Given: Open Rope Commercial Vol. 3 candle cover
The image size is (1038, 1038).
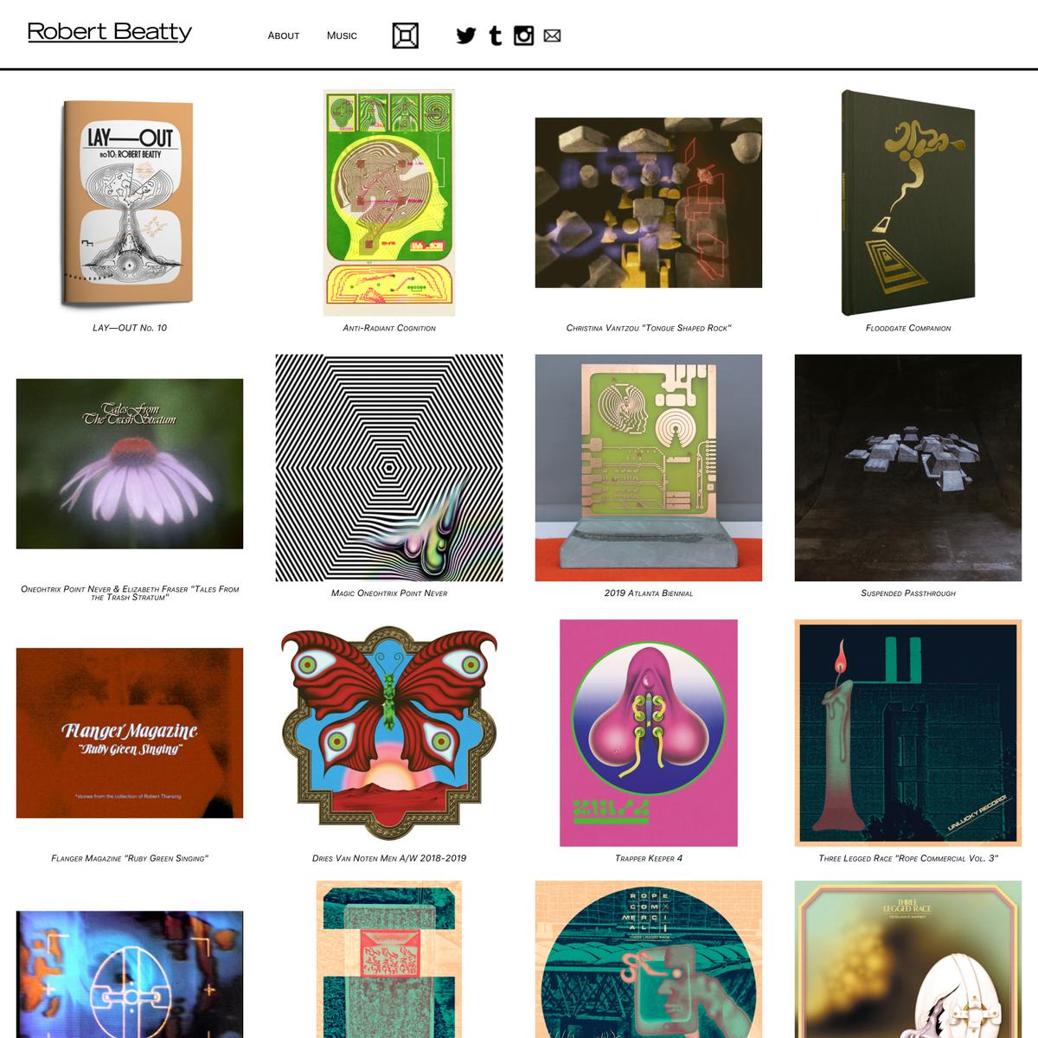Looking at the screenshot, I should pyautogui.click(x=908, y=733).
